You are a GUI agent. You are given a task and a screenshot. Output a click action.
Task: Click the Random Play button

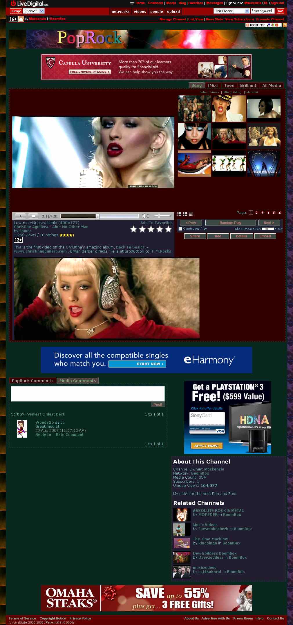pos(230,223)
